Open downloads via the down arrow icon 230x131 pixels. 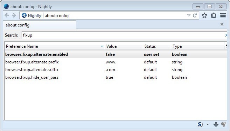(216, 124)
